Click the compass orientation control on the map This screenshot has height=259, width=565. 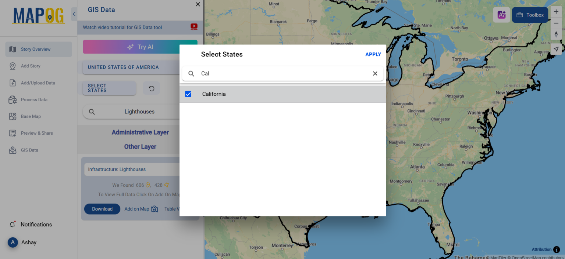click(x=556, y=34)
